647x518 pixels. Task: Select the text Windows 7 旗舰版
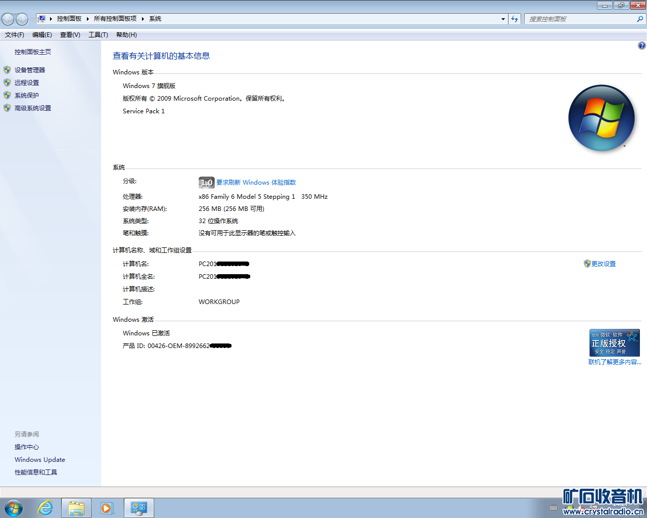(149, 86)
